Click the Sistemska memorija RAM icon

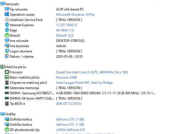click(x=7, y=88)
